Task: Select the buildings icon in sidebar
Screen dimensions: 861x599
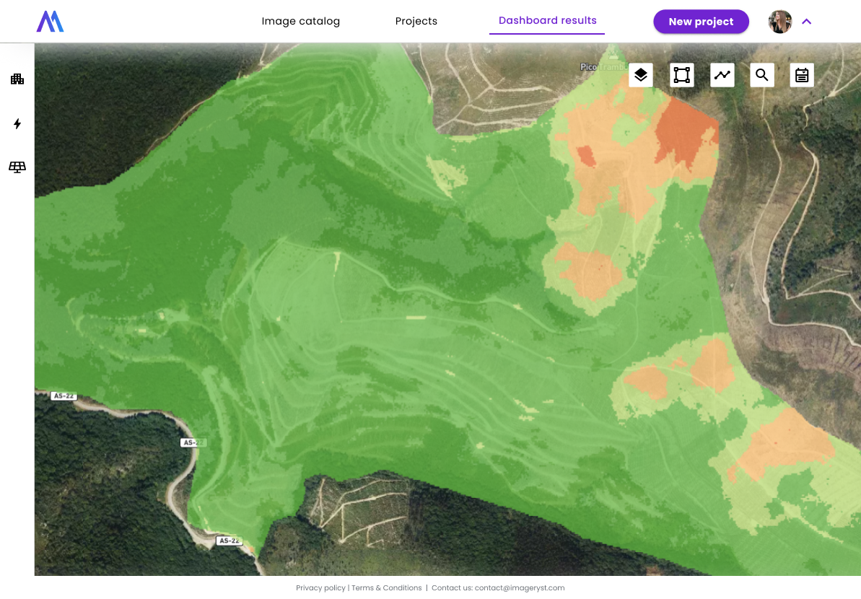Action: coord(17,79)
